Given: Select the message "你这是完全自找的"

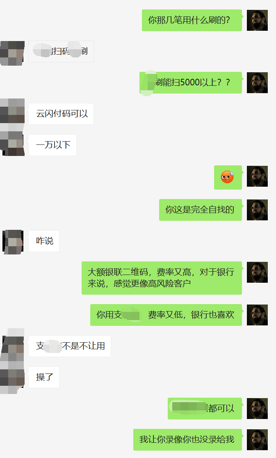Looking at the screenshot, I should click(201, 210).
